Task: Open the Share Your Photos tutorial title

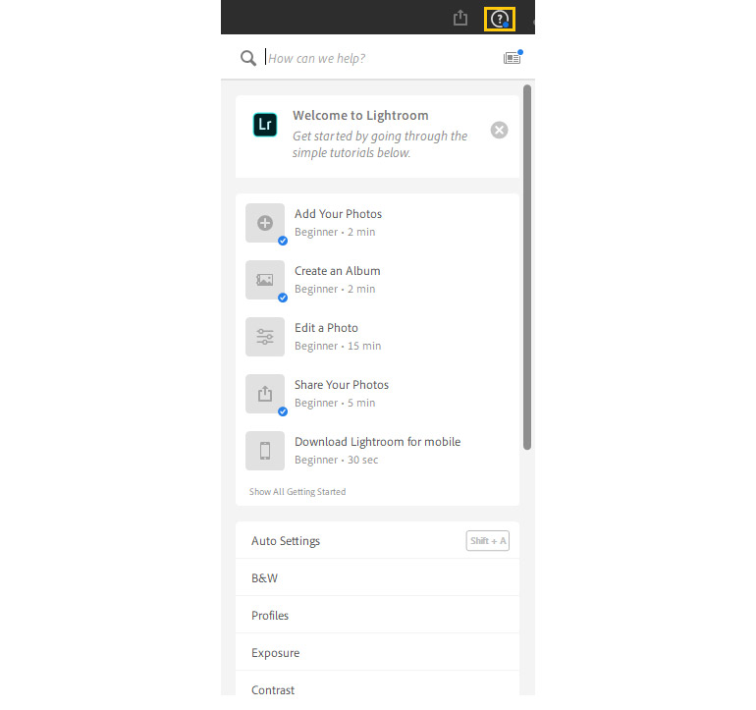Action: 342,385
